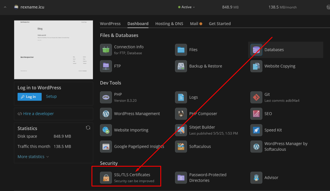330x191 pixels.
Task: Click the Website Copying icon
Action: (256, 66)
